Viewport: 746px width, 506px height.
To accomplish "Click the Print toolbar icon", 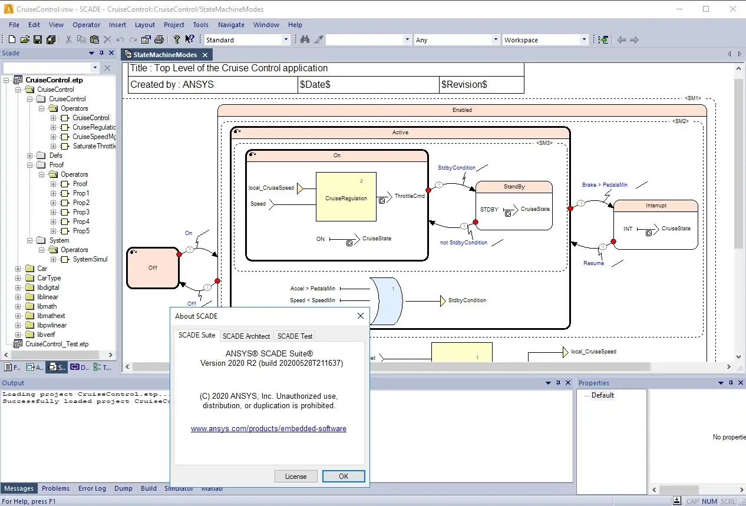I will tap(159, 39).
